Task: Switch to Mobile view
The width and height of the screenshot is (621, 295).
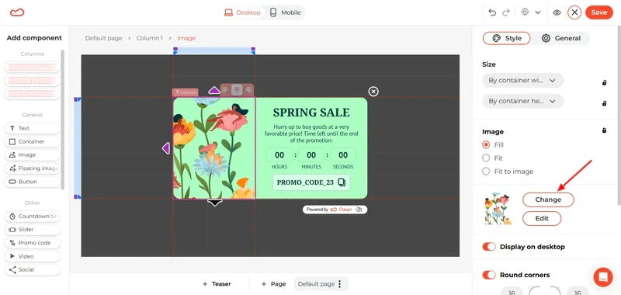Action: pyautogui.click(x=285, y=12)
